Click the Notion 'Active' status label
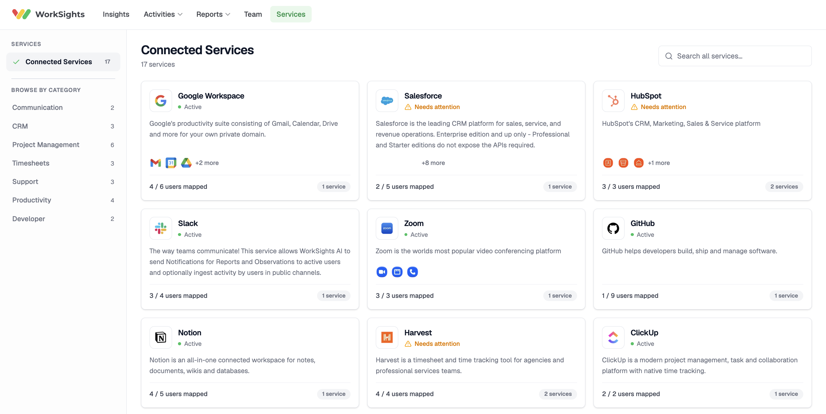826x414 pixels. pos(193,344)
